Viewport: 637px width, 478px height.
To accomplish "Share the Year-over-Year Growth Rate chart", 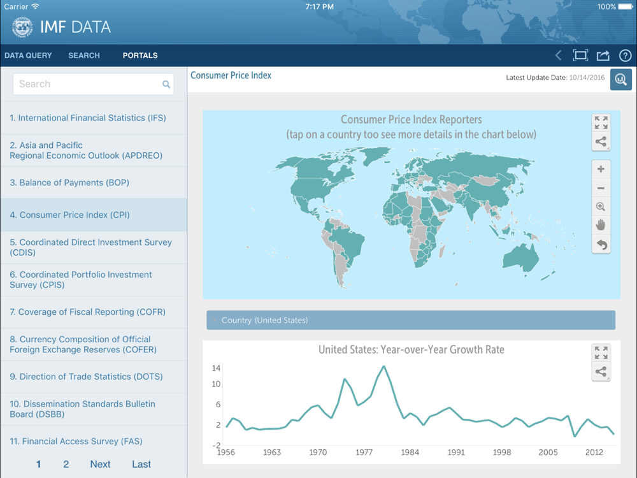I will [601, 372].
